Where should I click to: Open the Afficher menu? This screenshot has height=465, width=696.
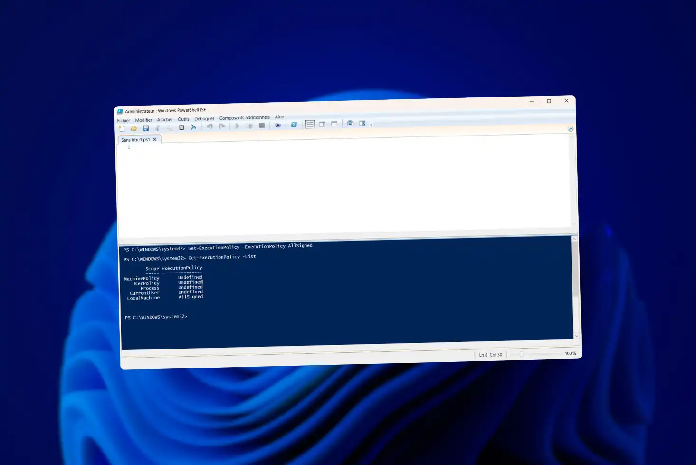165,120
